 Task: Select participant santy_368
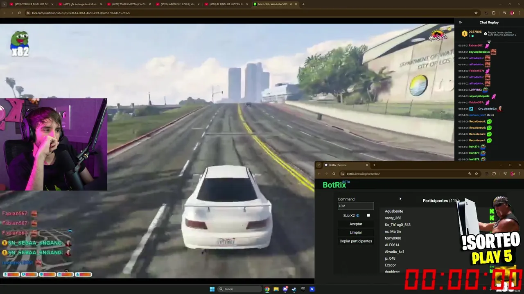coord(393,218)
